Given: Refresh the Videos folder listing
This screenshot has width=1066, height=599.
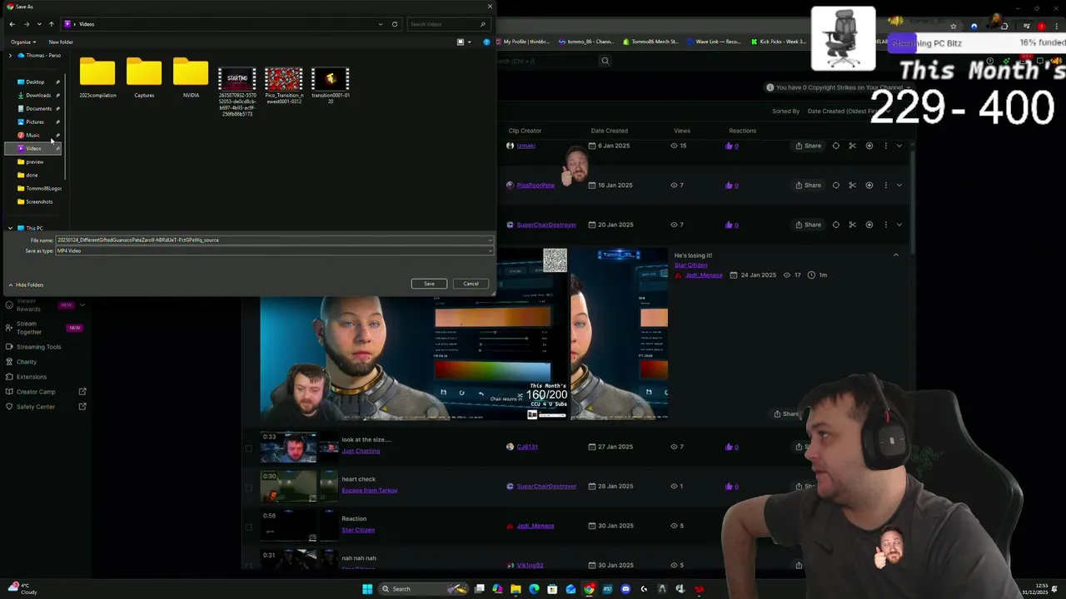Looking at the screenshot, I should 395,24.
